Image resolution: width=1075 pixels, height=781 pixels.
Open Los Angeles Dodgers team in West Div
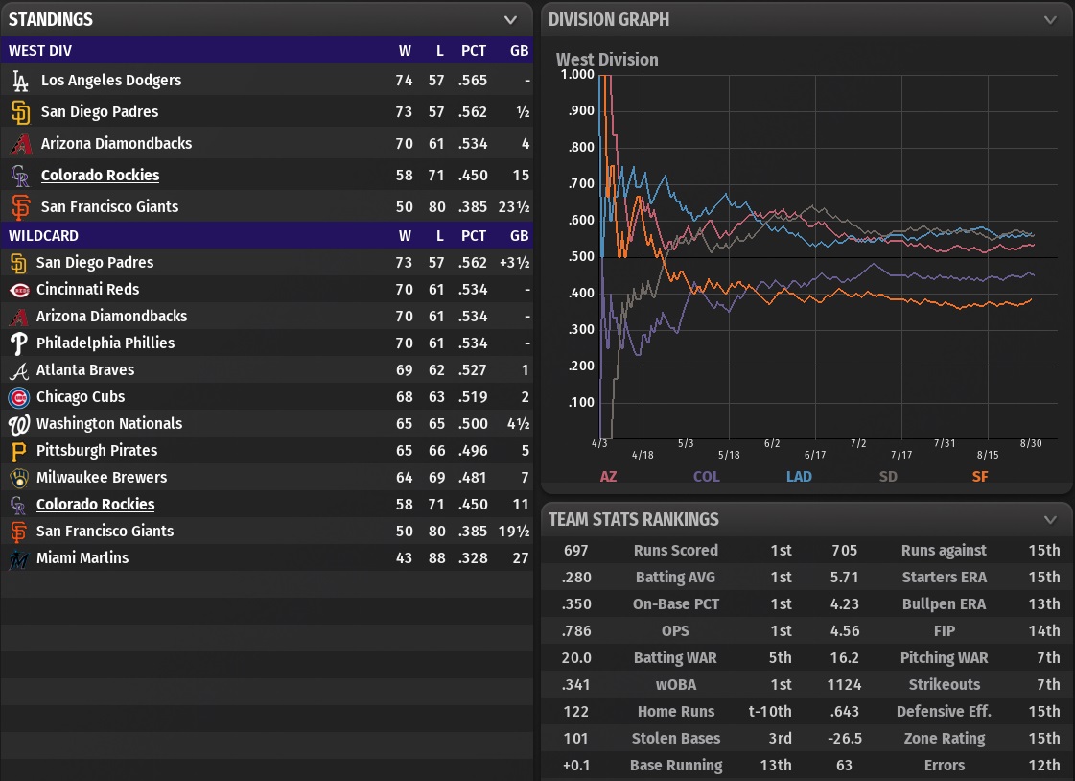[x=111, y=81]
